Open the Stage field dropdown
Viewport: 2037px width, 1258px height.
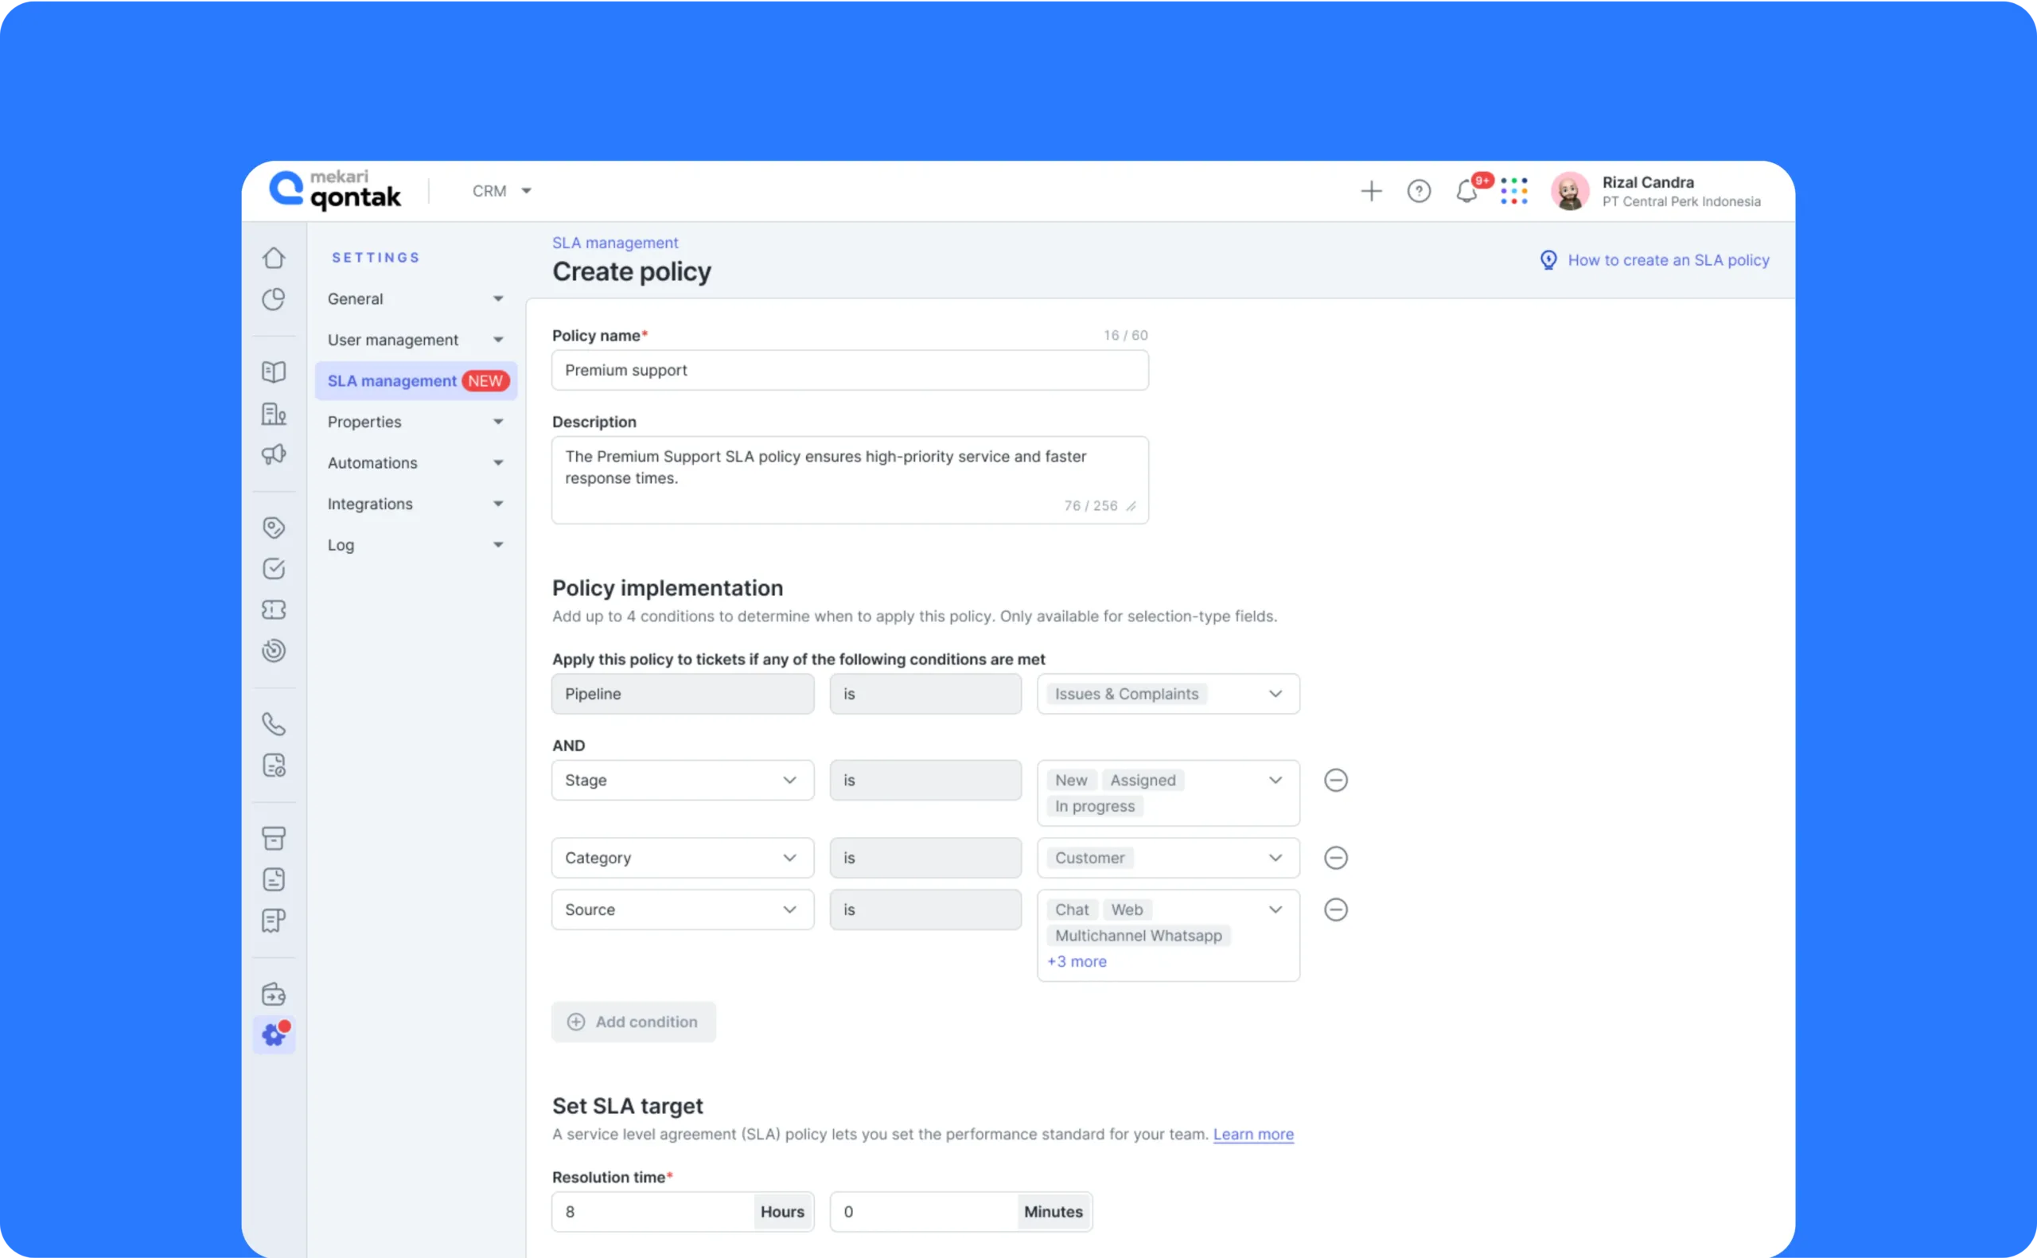click(x=682, y=781)
